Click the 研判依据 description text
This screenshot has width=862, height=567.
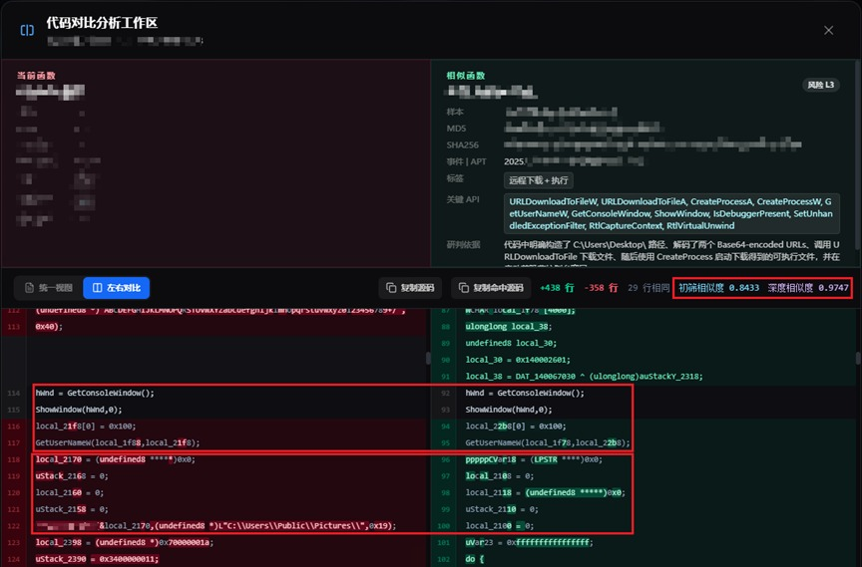tap(671, 255)
